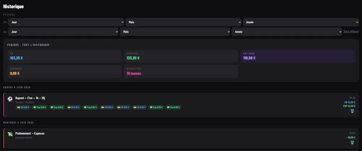
Task: Click the Historique page heading
Action: (13, 6)
